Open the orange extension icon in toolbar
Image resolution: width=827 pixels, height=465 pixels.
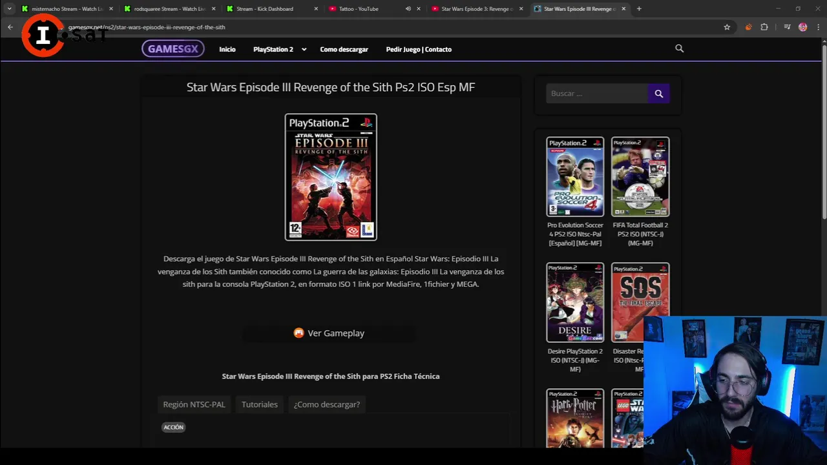coord(748,27)
